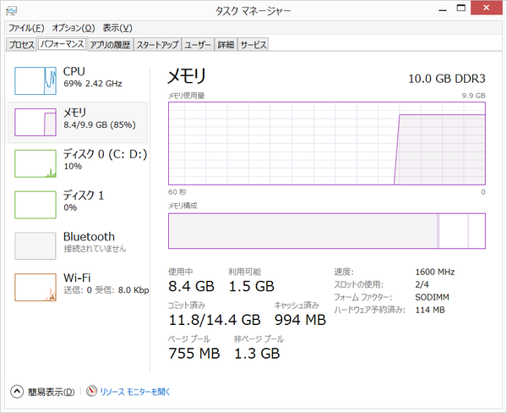Image resolution: width=507 pixels, height=413 pixels.
Task: Click the CPU usage graph thumbnail
Action: click(36, 80)
